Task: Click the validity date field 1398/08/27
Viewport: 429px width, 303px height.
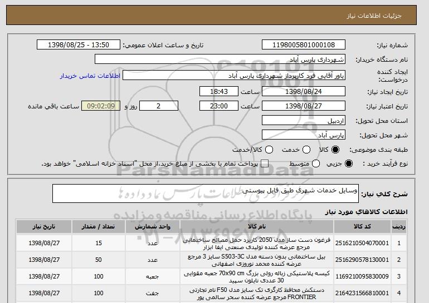Action: (304, 106)
